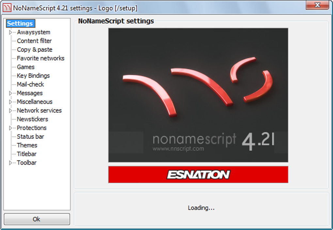Viewport: 333px width, 230px height.
Task: Close the settings dialog window
Action: 317,5
